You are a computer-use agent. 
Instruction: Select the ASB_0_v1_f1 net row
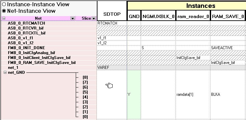tap(49, 38)
